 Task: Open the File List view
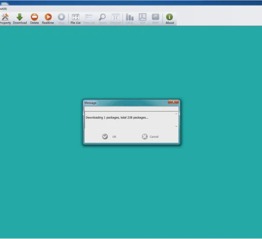pyautogui.click(x=76, y=18)
